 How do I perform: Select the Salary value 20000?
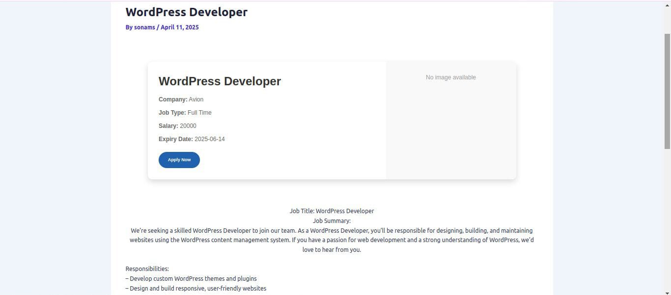click(x=188, y=125)
